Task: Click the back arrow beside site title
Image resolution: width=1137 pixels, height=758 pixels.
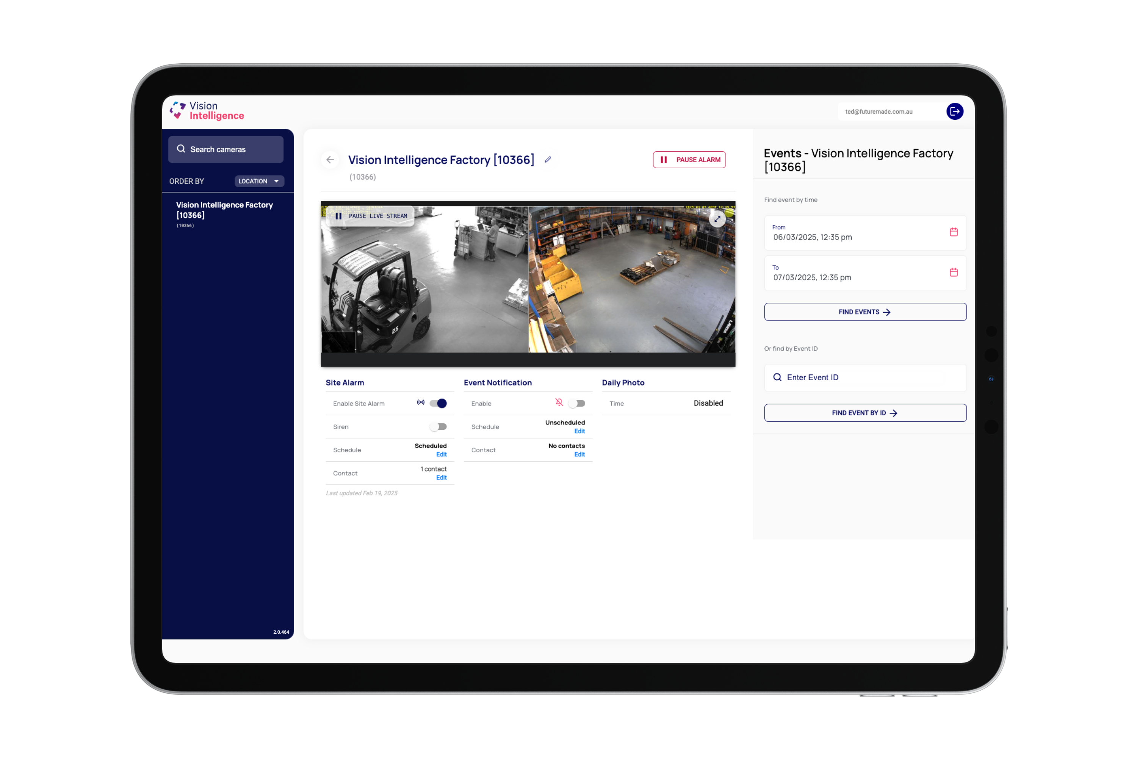Action: [330, 160]
